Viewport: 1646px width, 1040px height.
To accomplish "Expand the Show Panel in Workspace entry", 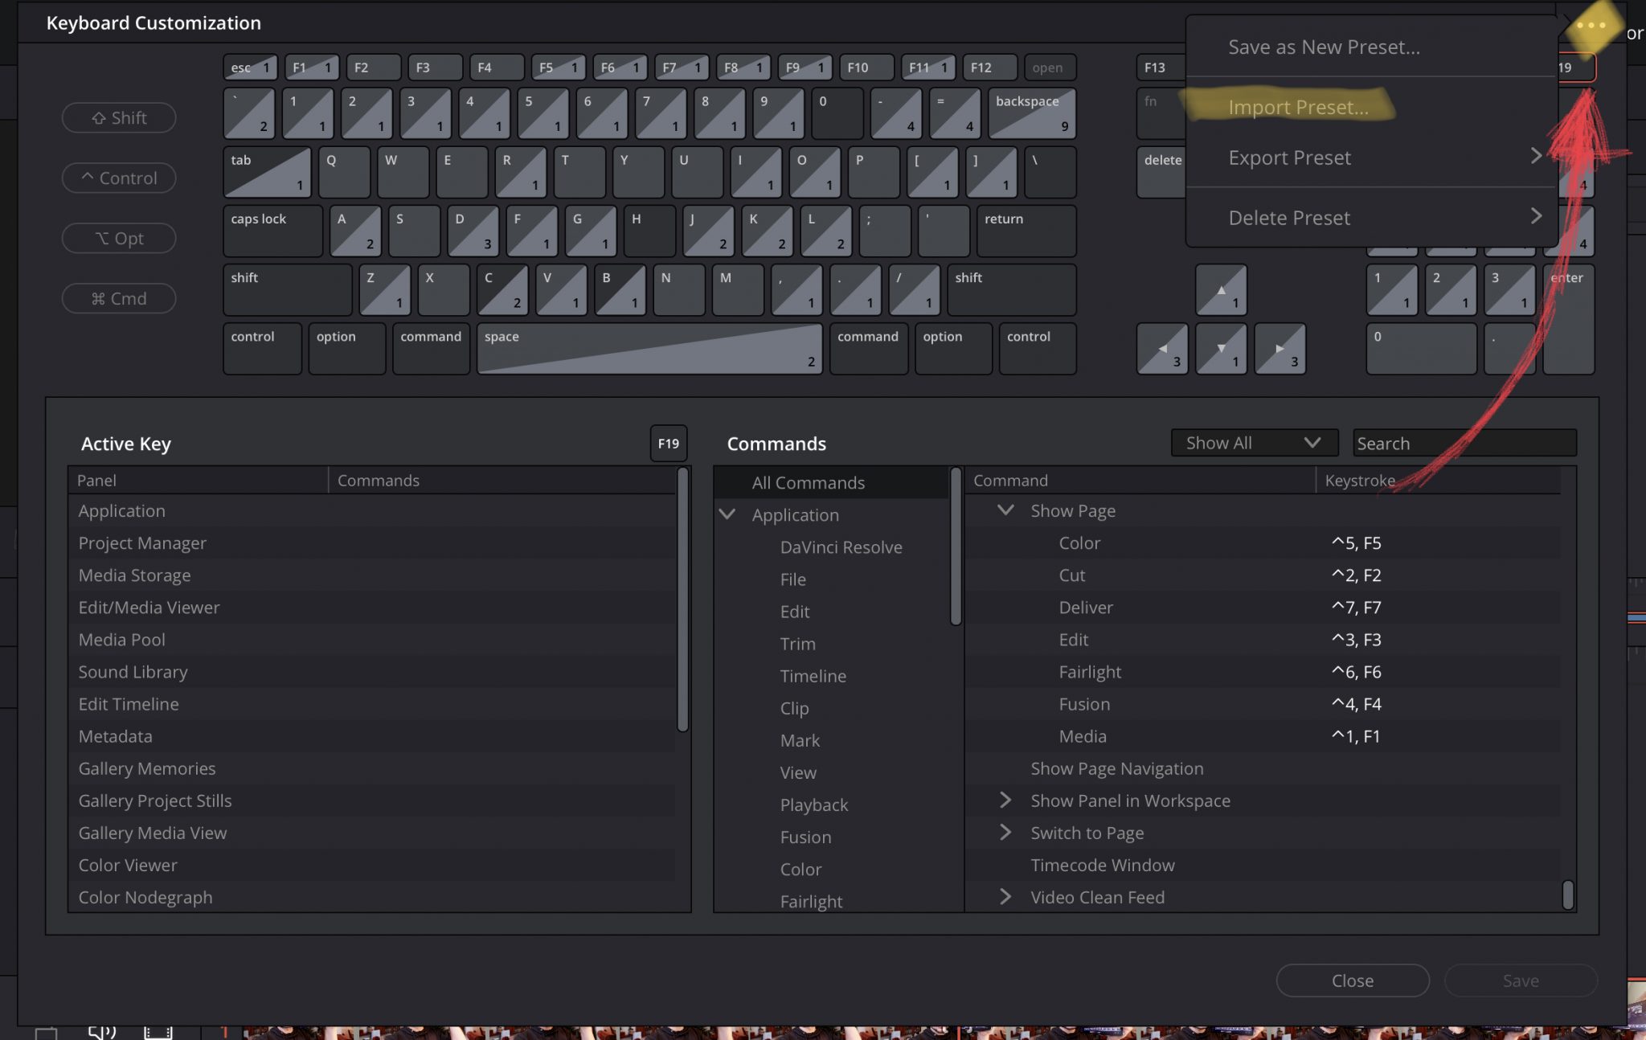I will (1005, 800).
